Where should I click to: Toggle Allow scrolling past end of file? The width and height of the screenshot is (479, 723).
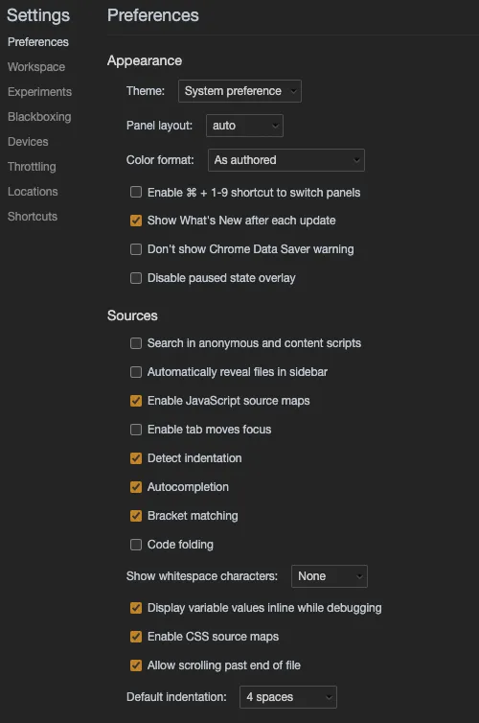click(x=136, y=665)
